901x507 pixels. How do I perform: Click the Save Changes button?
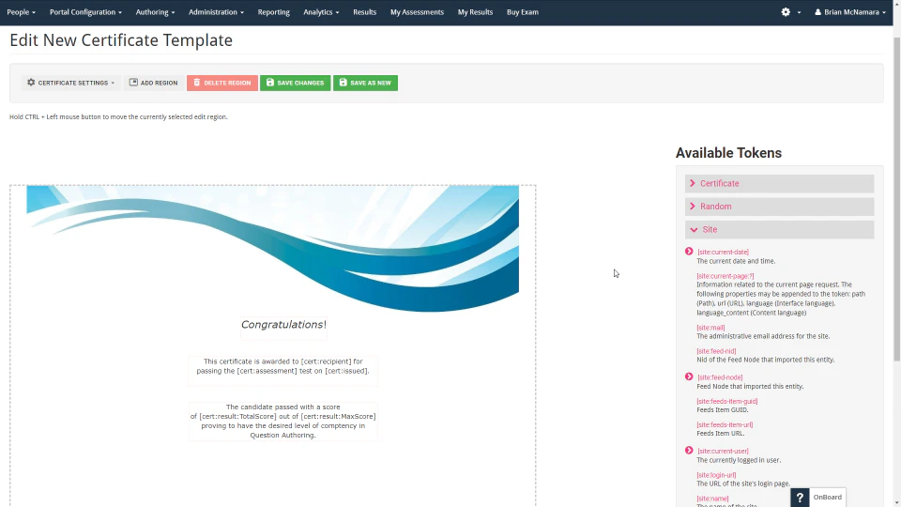(x=295, y=83)
